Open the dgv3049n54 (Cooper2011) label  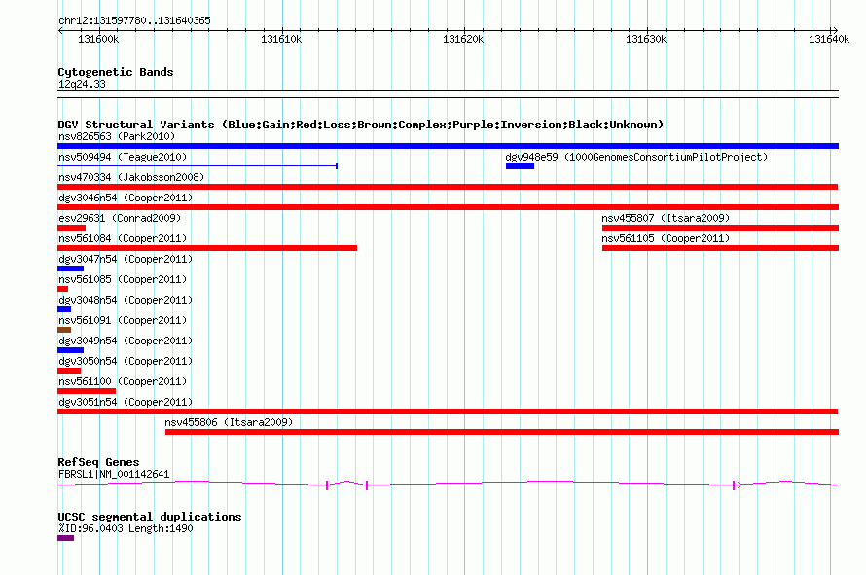tap(126, 341)
